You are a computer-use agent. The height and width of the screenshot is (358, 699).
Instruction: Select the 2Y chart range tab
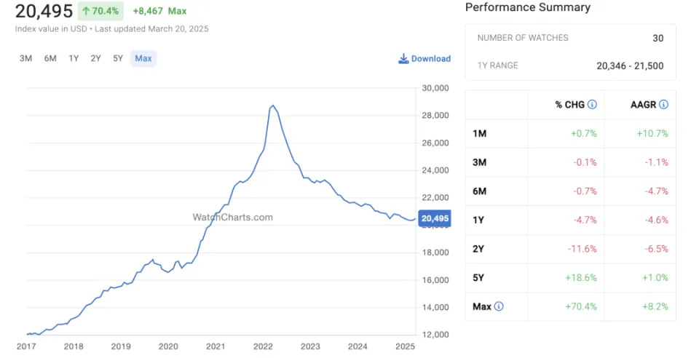point(95,58)
